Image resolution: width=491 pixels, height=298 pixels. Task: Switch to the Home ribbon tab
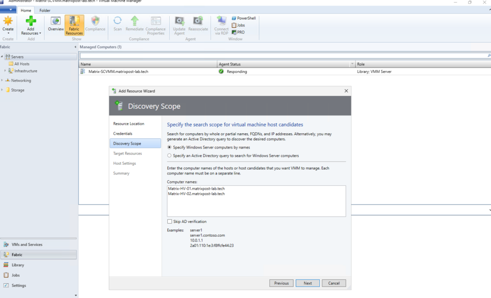(x=26, y=11)
